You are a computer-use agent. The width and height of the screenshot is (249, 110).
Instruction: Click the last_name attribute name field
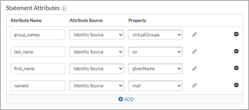point(38,52)
